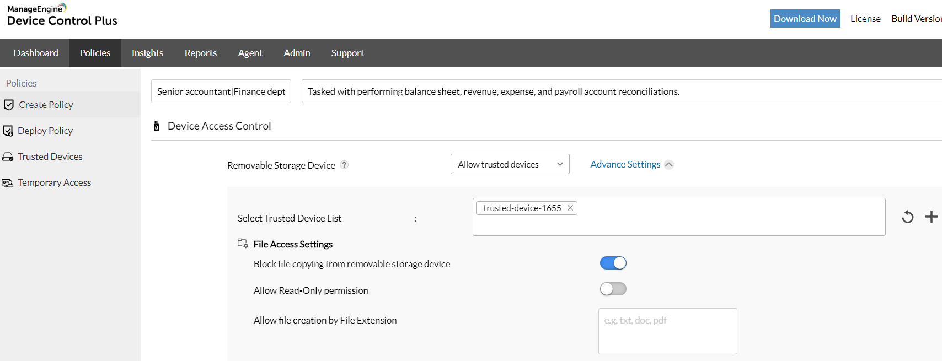Open the Insights tab
The width and height of the screenshot is (942, 361).
(x=147, y=53)
